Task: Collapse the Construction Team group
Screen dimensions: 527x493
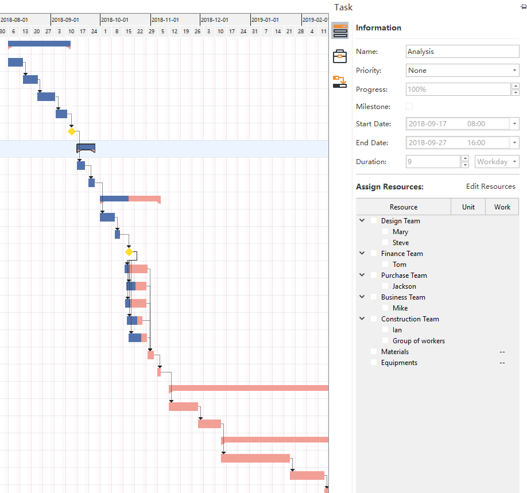Action: coord(362,319)
